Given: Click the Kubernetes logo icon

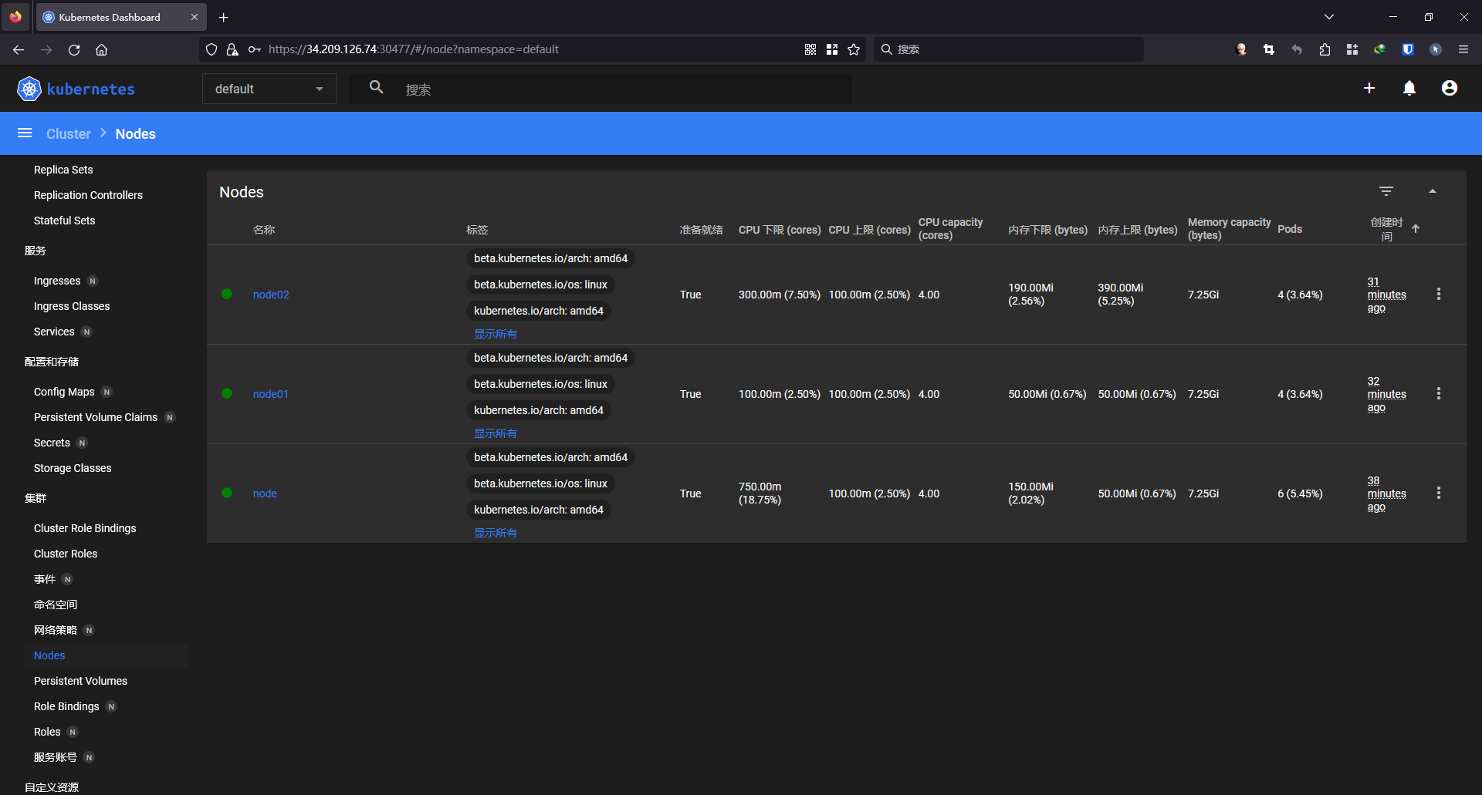Looking at the screenshot, I should click(29, 89).
